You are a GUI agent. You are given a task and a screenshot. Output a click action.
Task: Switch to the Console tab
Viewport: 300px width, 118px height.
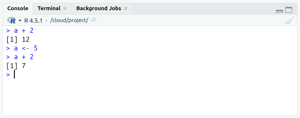tap(18, 8)
